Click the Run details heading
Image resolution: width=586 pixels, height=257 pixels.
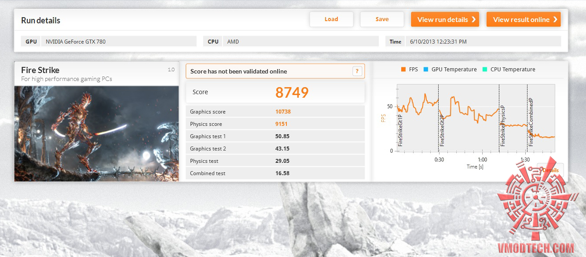pyautogui.click(x=40, y=20)
